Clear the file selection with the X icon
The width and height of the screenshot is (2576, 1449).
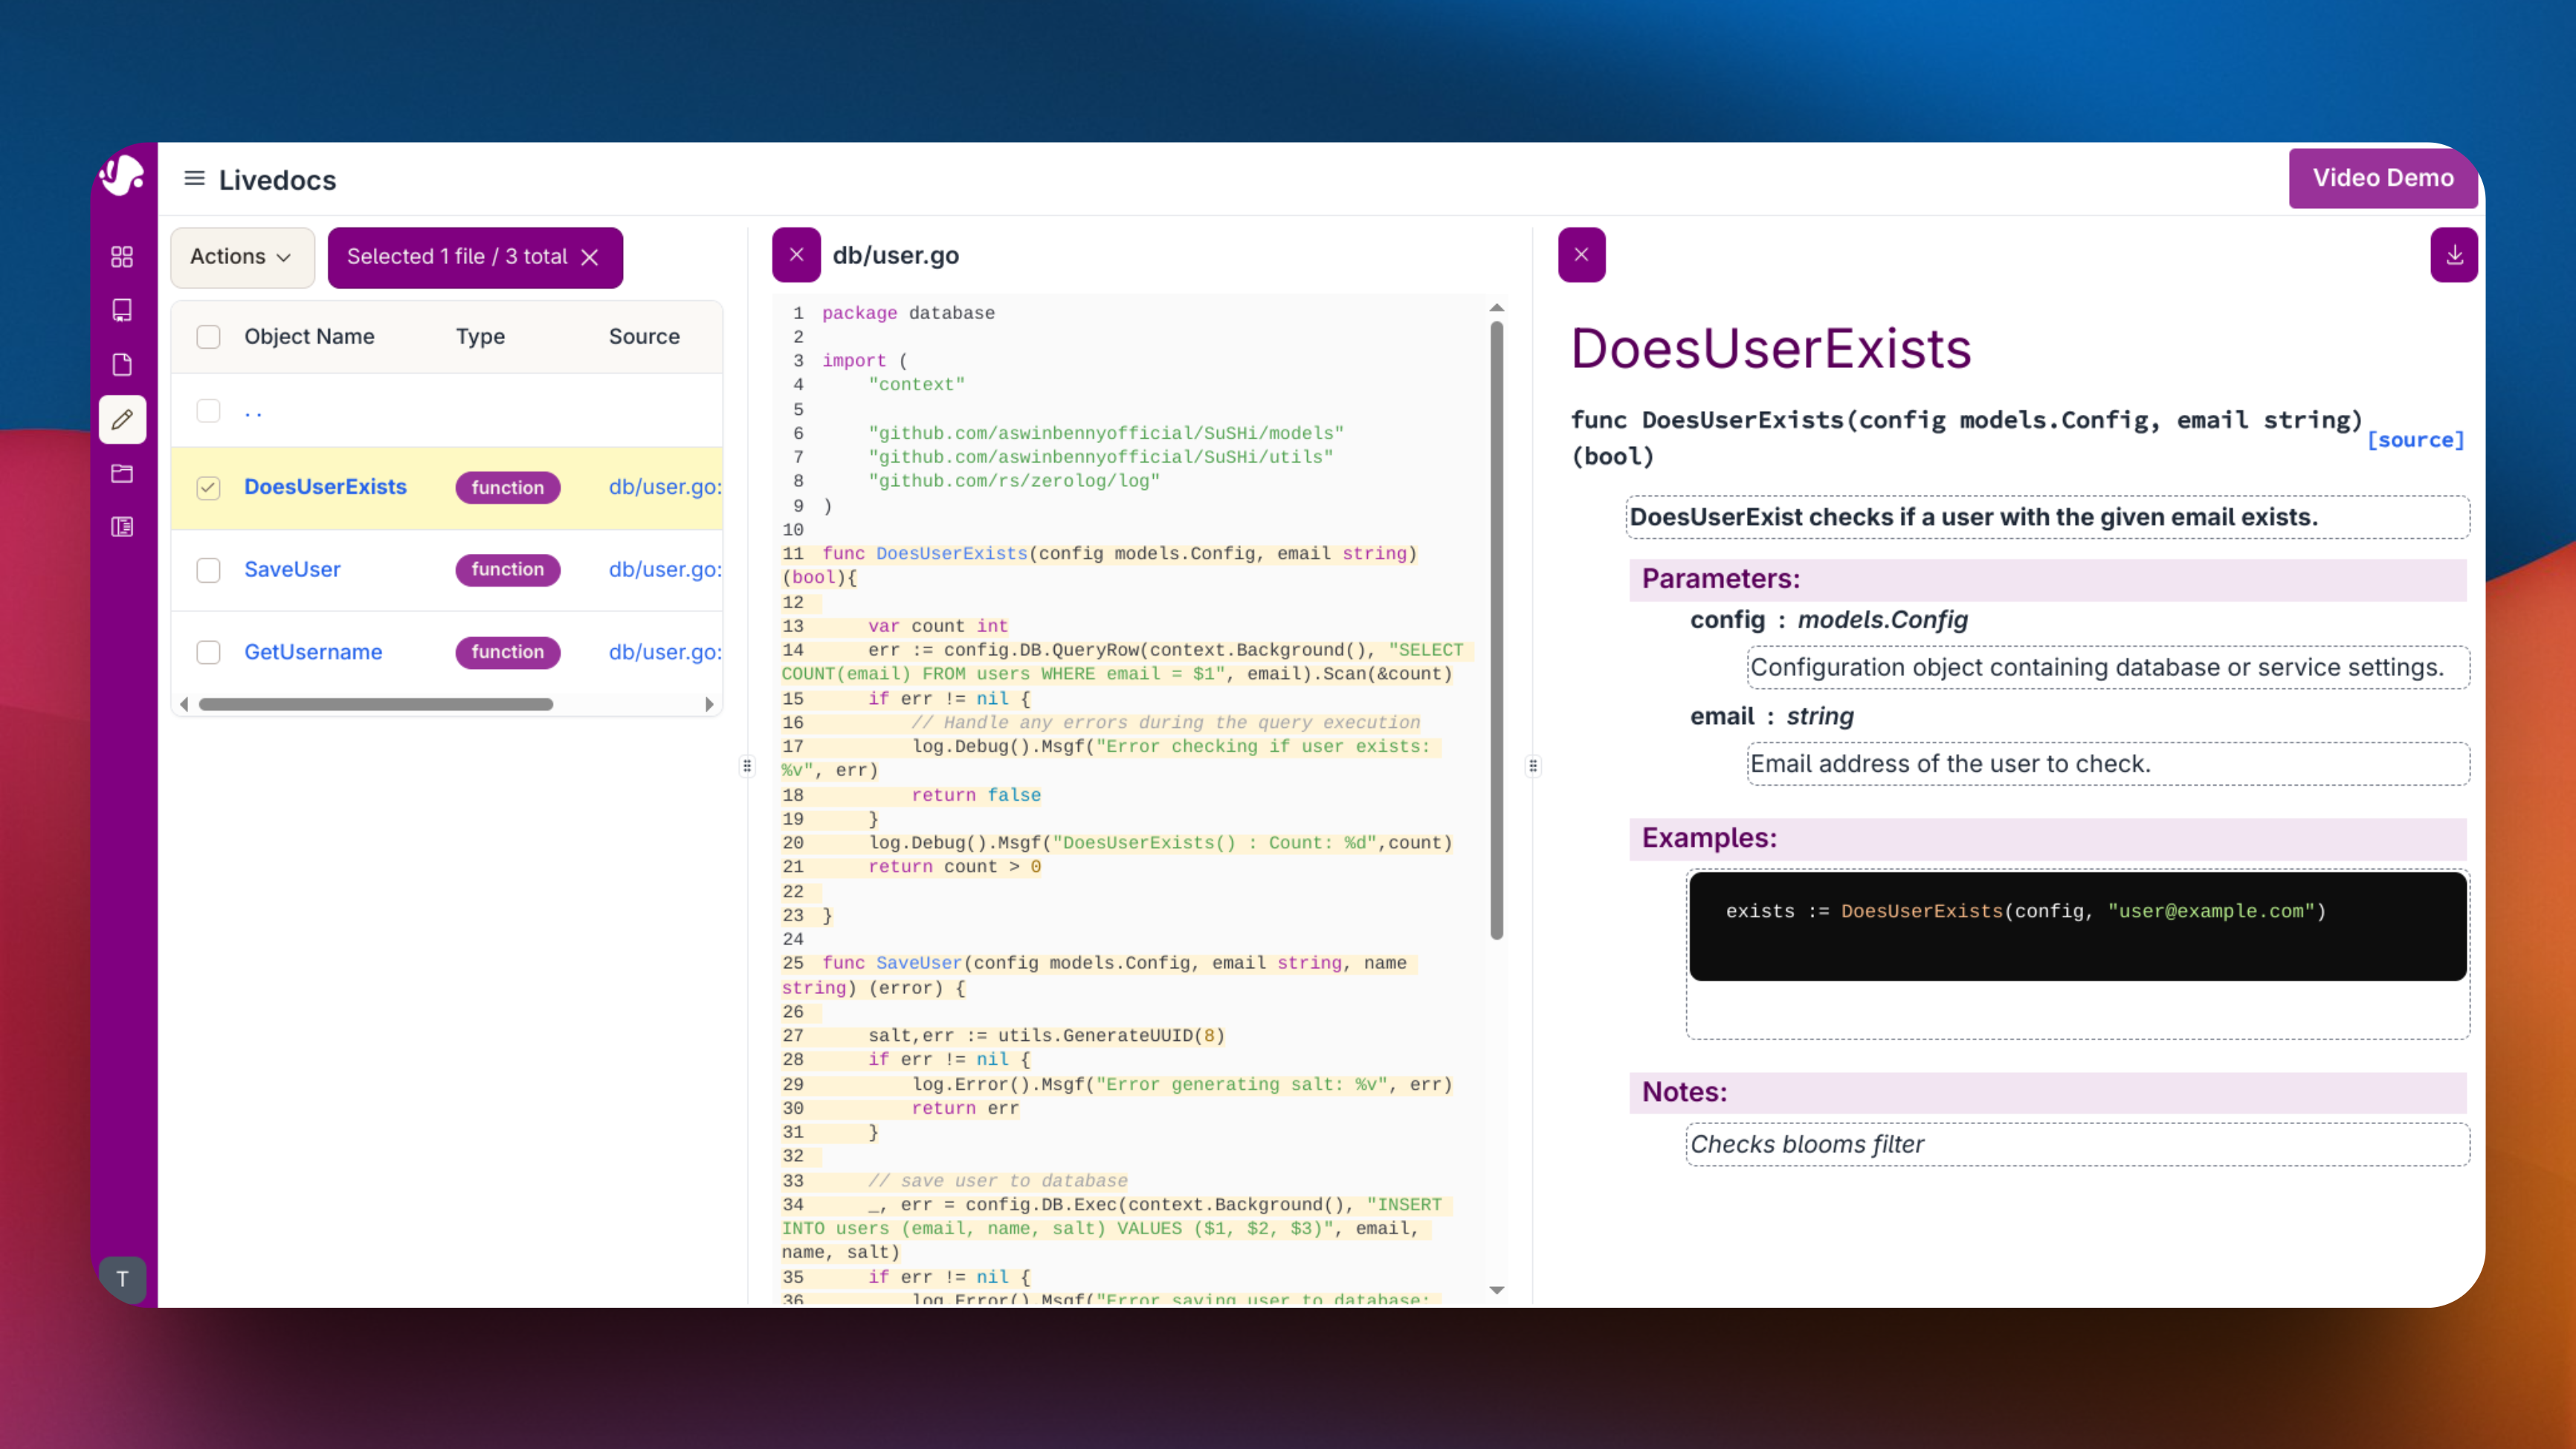(590, 258)
